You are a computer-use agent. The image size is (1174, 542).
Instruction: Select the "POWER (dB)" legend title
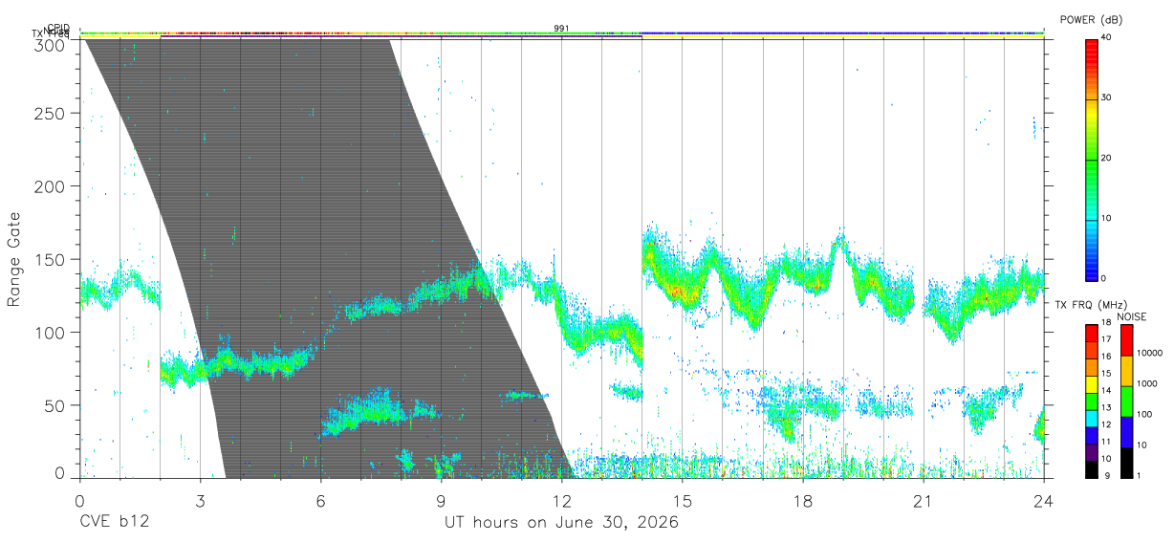[1091, 20]
